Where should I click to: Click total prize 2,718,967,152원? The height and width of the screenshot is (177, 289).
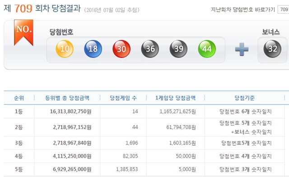point(72,127)
